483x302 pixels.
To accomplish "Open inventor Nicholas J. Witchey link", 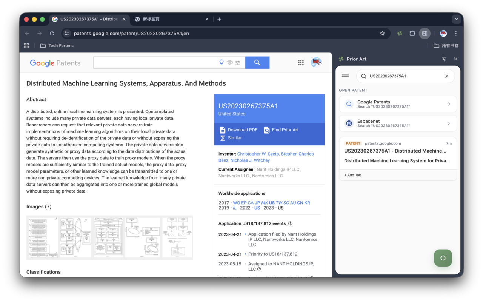I will point(250,160).
